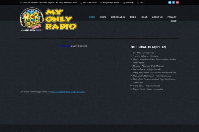Open the Twitter social icon
Image resolution: width=199 pixels, height=132 pixels.
[170, 2]
